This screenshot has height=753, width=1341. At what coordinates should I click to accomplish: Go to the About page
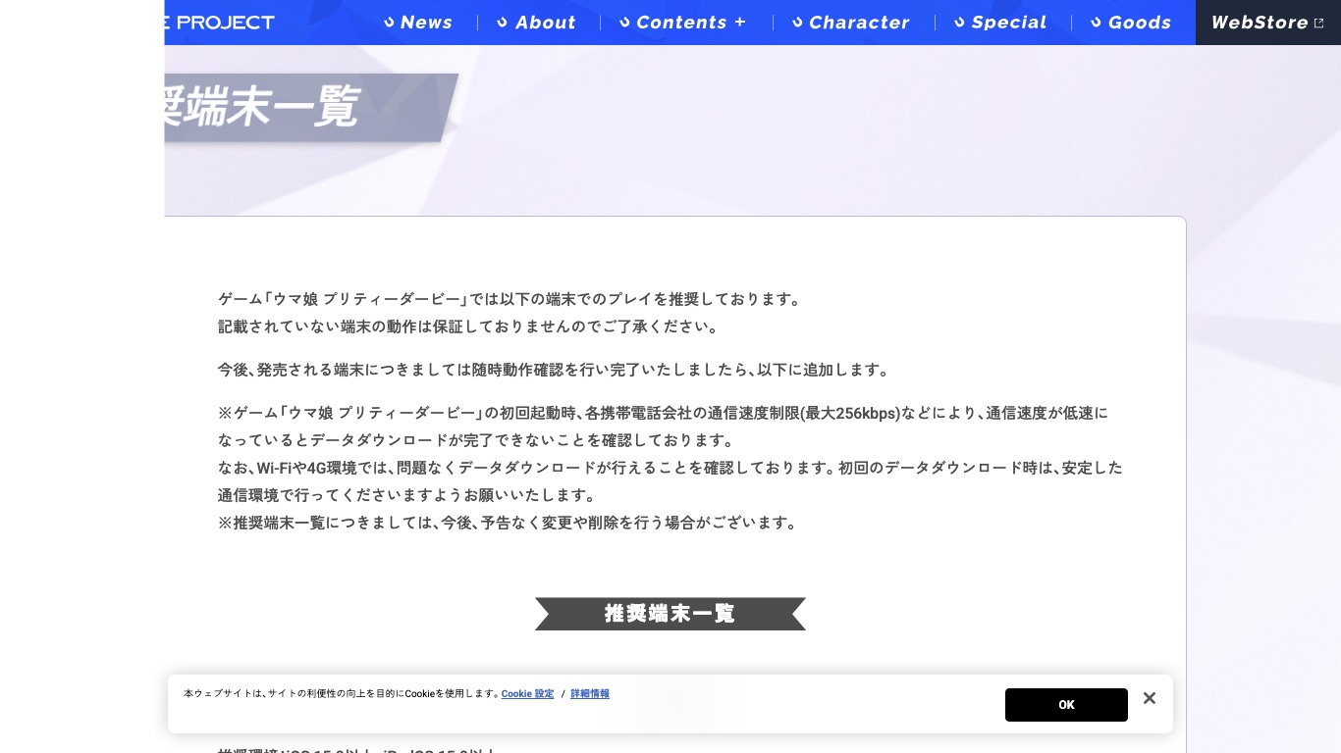537,23
